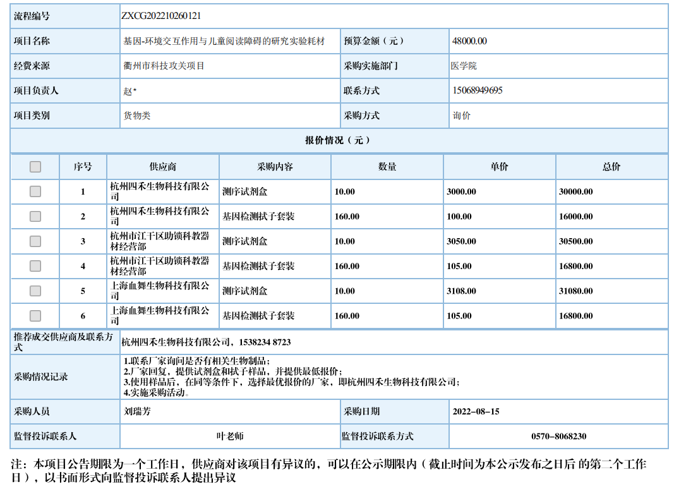
Task: Check the checkbox for row 6
Action: pyautogui.click(x=35, y=316)
